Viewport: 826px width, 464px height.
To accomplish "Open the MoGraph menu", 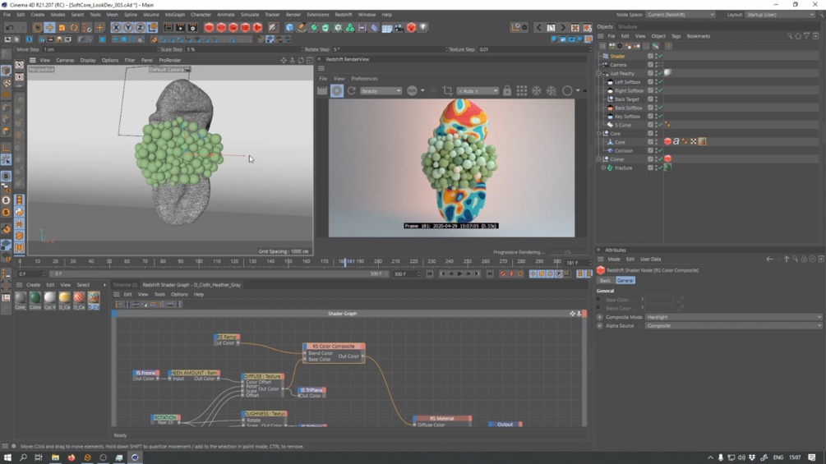I will click(174, 14).
